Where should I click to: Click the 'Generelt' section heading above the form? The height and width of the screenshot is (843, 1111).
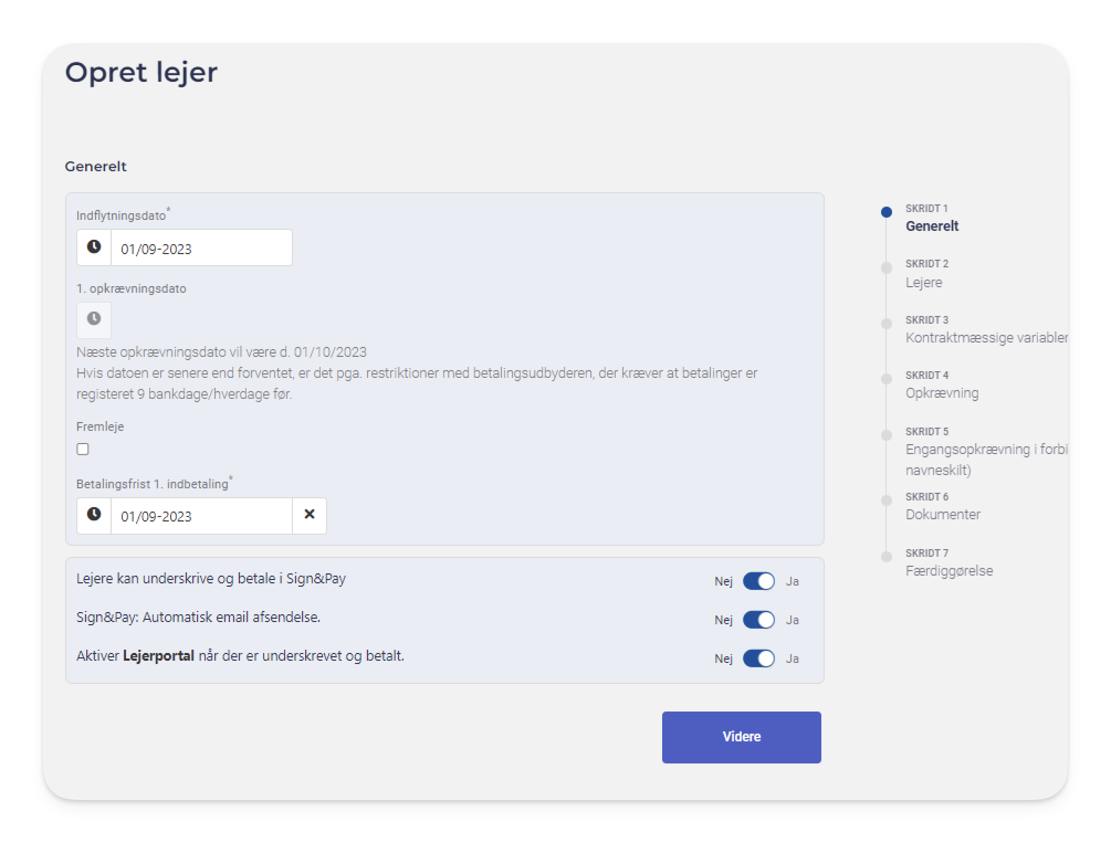pos(96,166)
